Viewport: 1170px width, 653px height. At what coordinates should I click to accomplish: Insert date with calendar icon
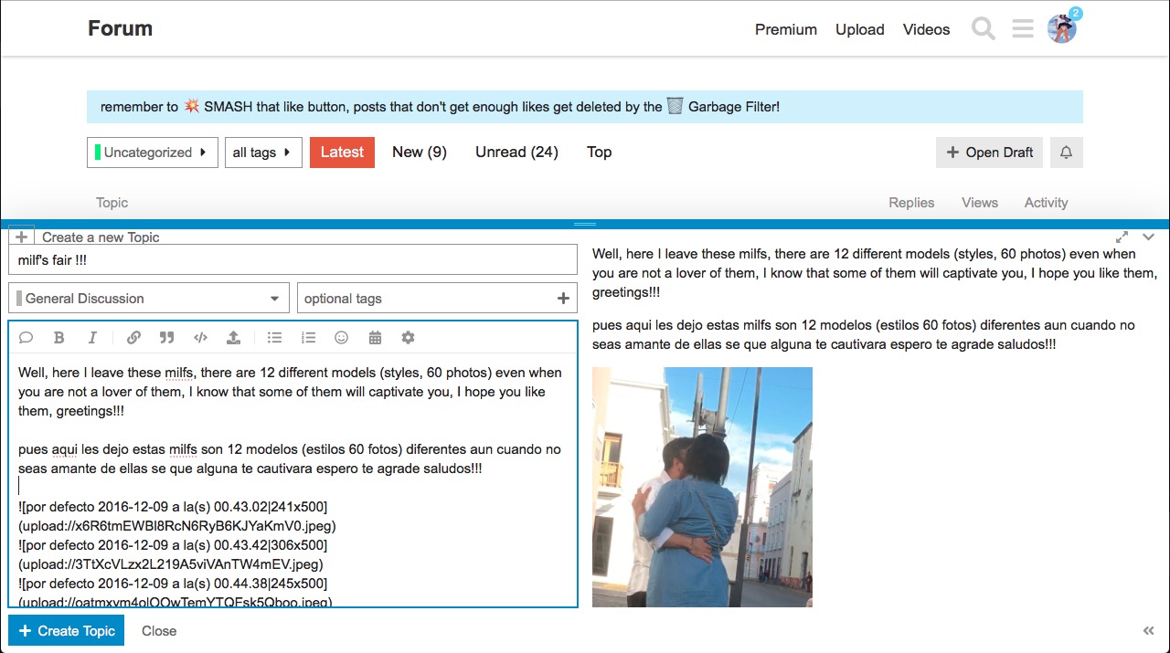tap(375, 338)
